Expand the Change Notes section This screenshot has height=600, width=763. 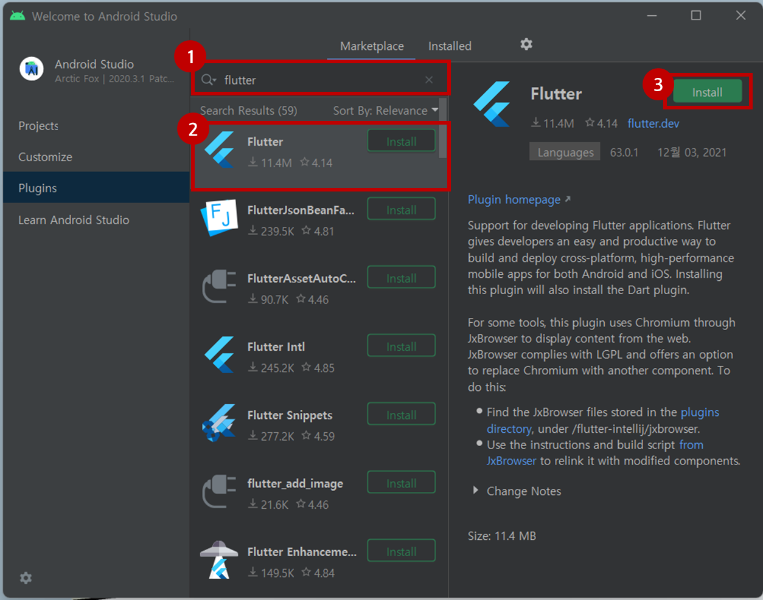(x=517, y=491)
